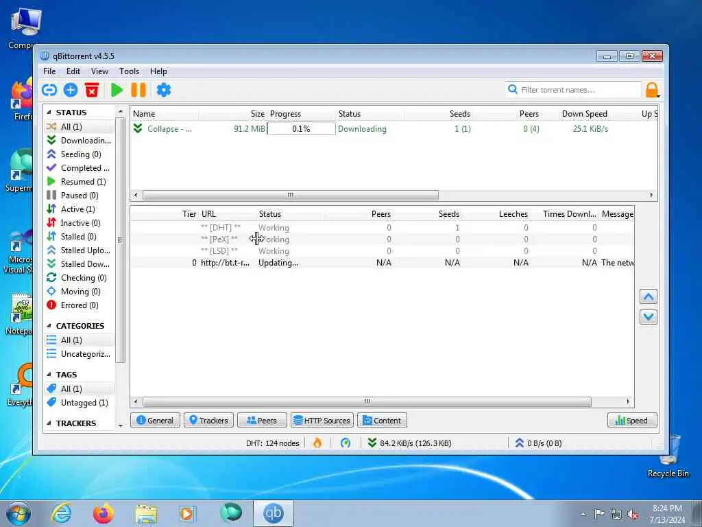Click the orange lock UI icon
Viewport: 702px width, 527px height.
(652, 90)
